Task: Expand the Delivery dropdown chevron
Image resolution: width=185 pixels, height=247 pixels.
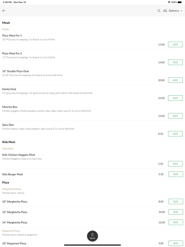Action: 181,11
